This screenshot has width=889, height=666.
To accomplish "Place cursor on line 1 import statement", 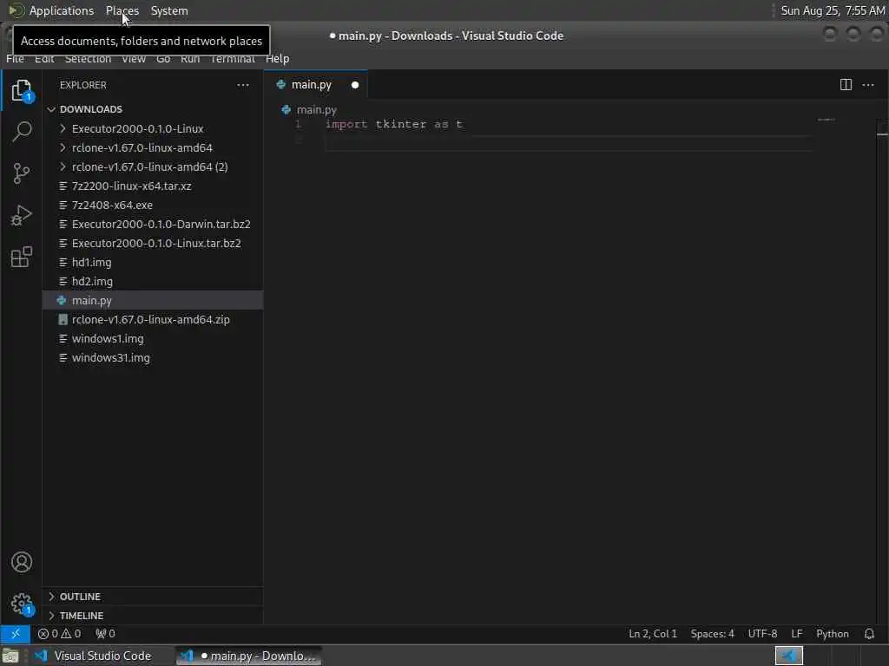I will pyautogui.click(x=393, y=124).
